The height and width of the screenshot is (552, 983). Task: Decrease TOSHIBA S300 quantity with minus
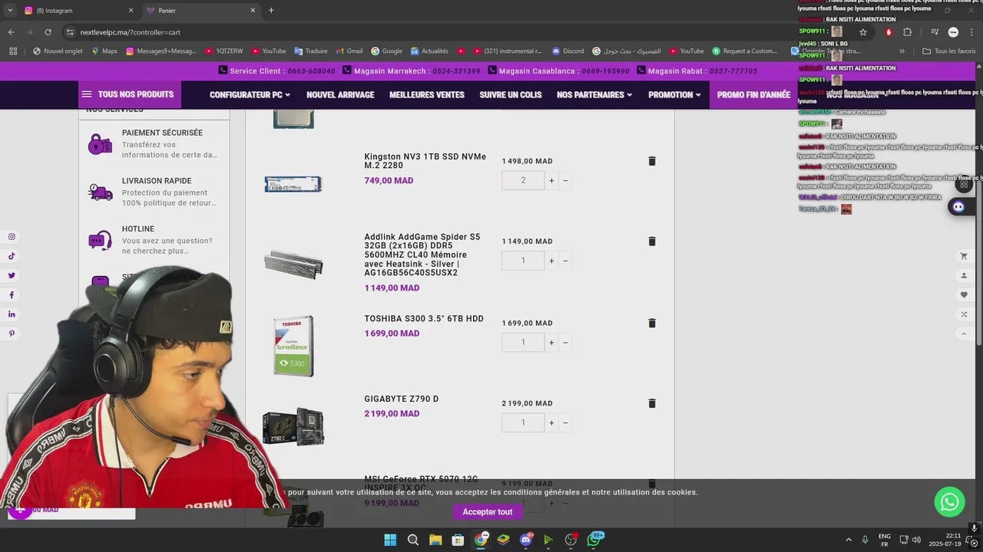point(565,343)
